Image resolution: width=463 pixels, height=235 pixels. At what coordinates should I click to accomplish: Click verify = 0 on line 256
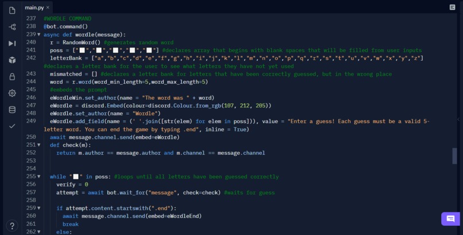(x=72, y=185)
